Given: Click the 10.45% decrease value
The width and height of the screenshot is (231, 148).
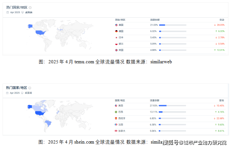Looking at the screenshot, I should 220,105.
